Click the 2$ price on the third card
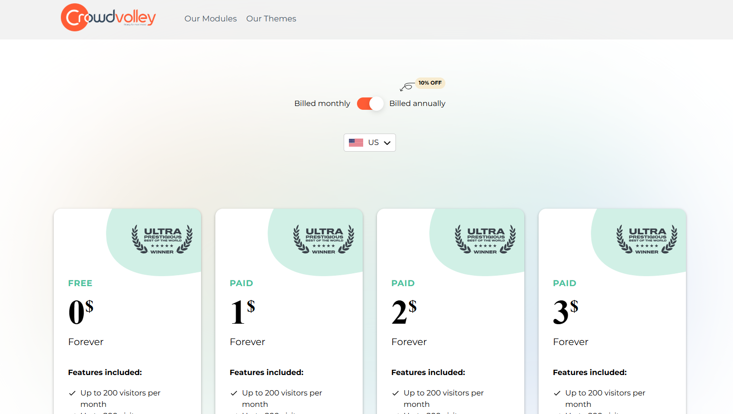The width and height of the screenshot is (733, 414). (x=404, y=312)
